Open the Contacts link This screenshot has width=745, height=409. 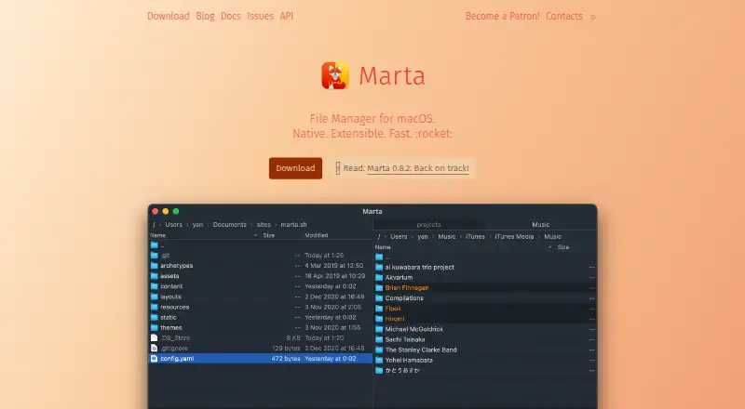coord(564,16)
